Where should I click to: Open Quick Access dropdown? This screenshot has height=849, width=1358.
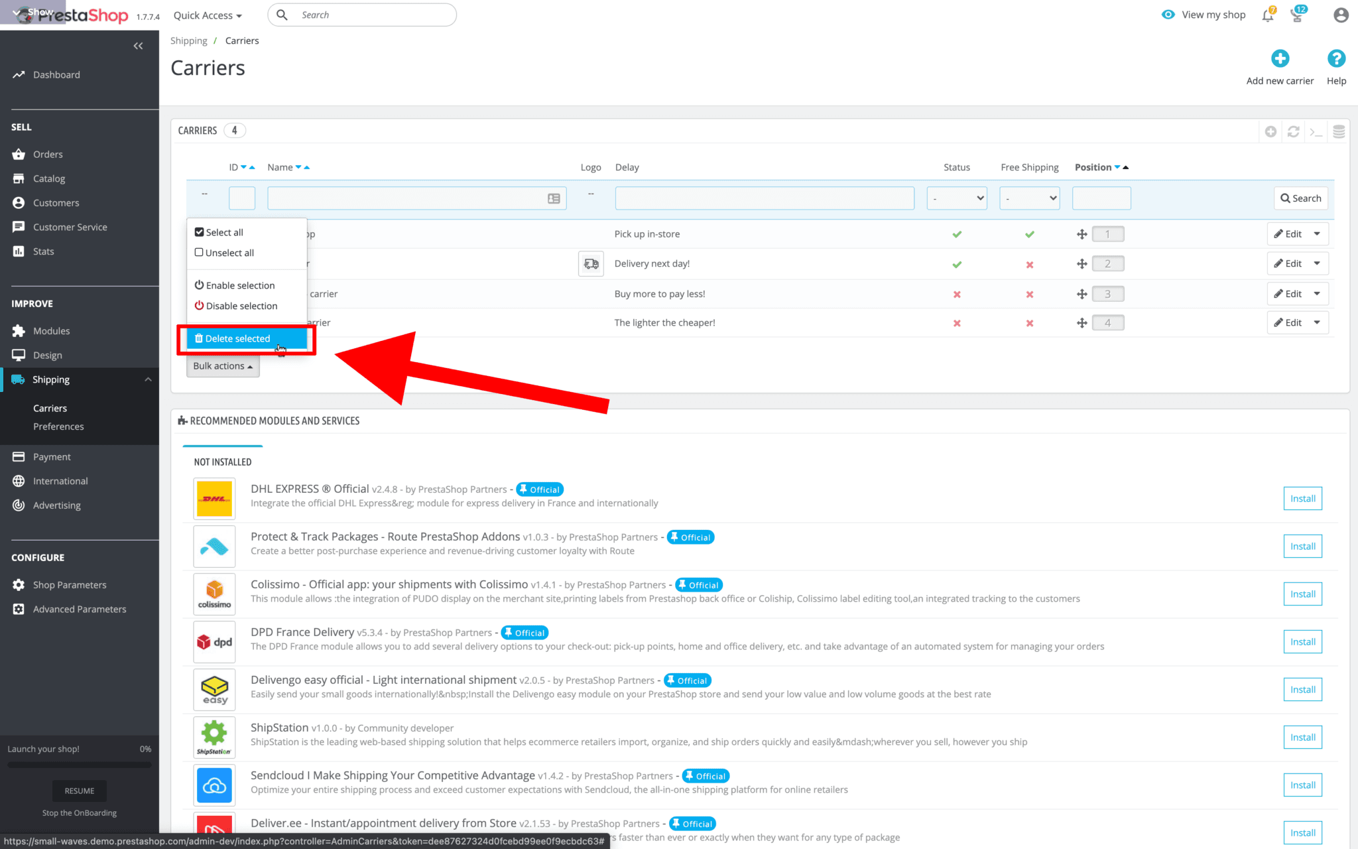[x=208, y=15]
